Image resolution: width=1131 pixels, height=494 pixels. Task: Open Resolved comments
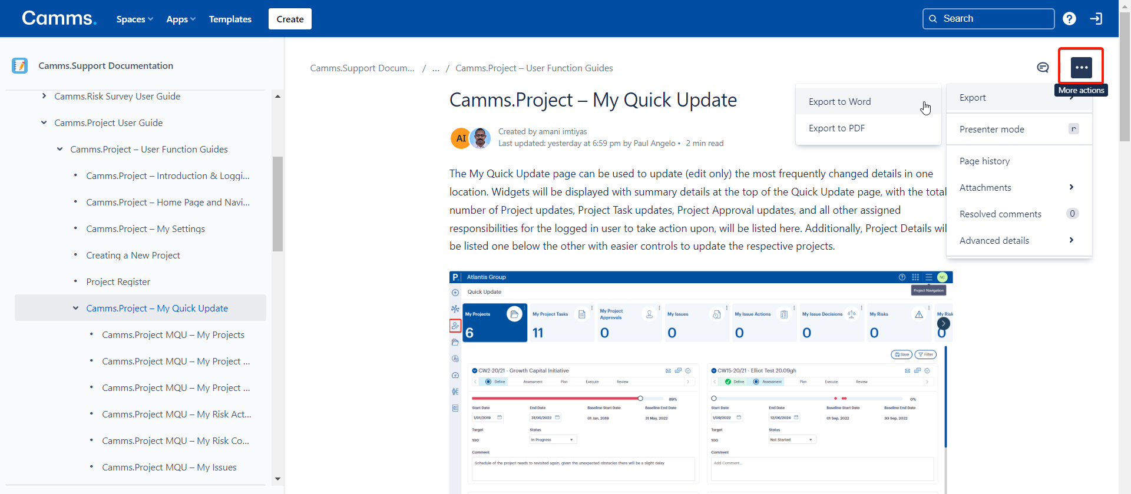tap(1019, 214)
